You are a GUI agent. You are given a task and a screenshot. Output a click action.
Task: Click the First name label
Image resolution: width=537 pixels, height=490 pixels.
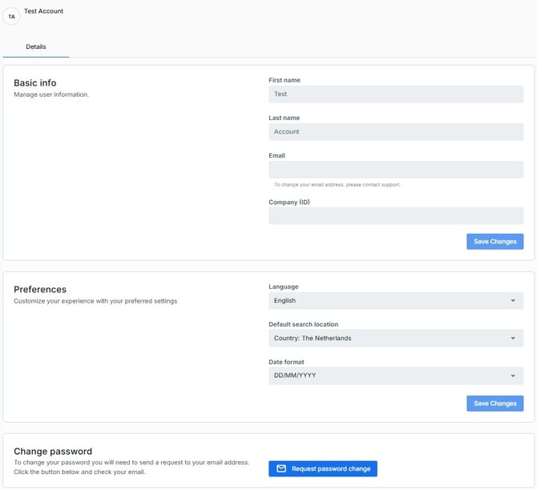[x=285, y=80]
